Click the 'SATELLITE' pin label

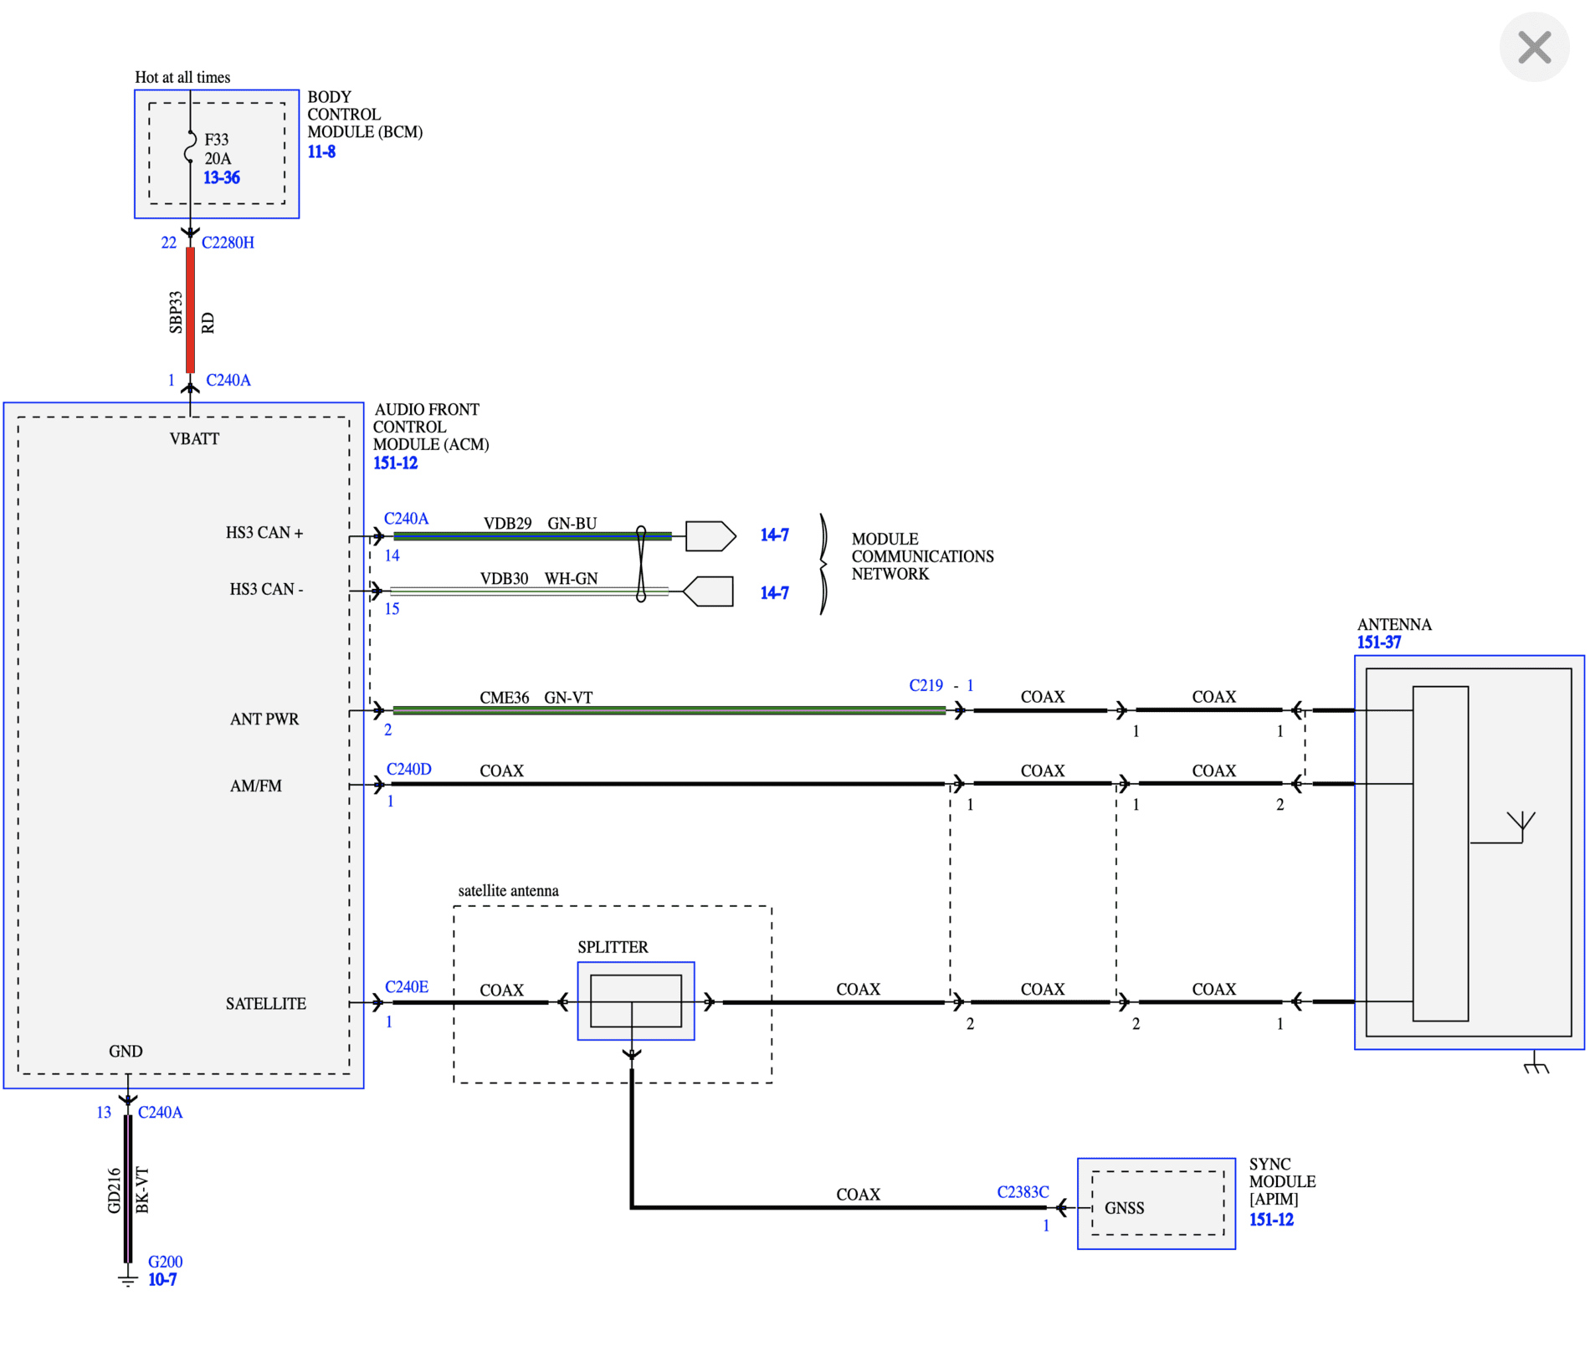(x=265, y=1004)
